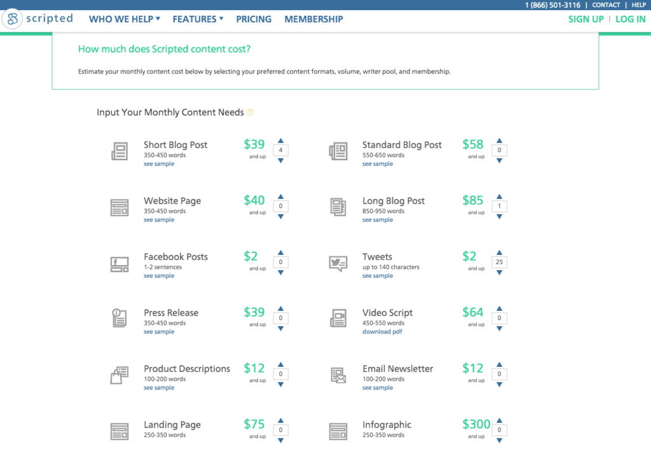Screen dimensions: 651x461
Task: See sample for Press Release
Action: [x=159, y=332]
